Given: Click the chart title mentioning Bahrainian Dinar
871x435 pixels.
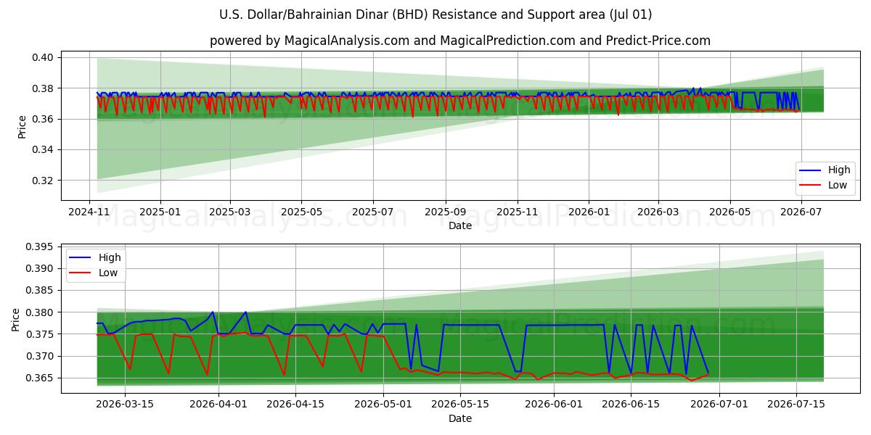Looking at the screenshot, I should pos(435,14).
